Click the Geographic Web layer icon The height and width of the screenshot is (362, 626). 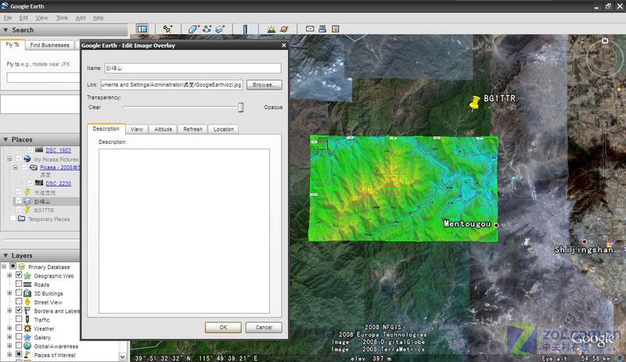pyautogui.click(x=27, y=276)
